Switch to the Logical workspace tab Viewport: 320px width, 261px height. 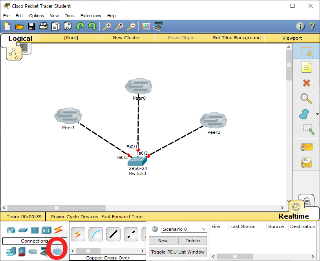click(20, 38)
